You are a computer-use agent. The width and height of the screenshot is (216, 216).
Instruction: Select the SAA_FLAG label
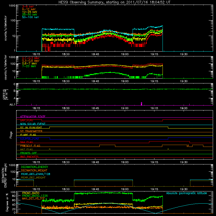coord(26,142)
